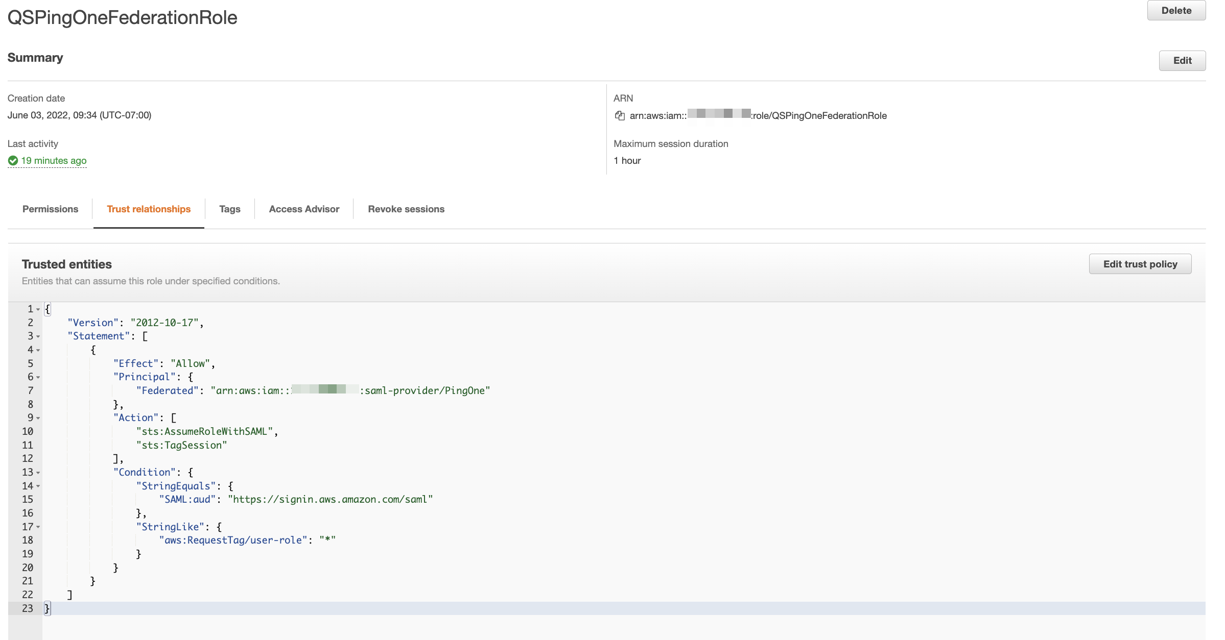
Task: Open the Access Advisor tab
Action: tap(304, 209)
